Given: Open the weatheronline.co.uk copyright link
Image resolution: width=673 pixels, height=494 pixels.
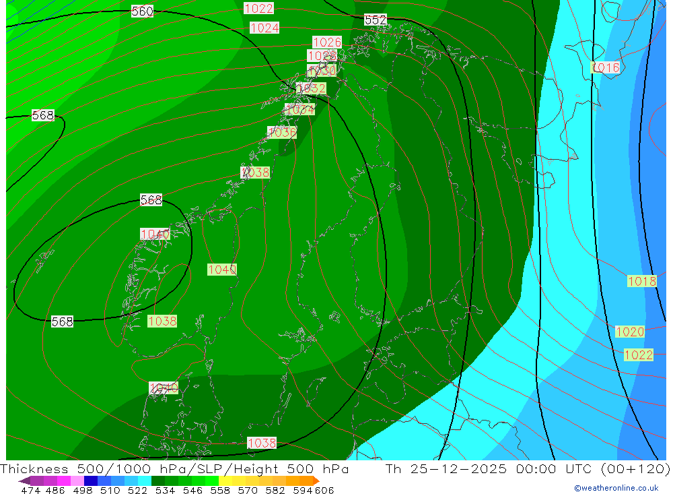Looking at the screenshot, I should [x=616, y=488].
